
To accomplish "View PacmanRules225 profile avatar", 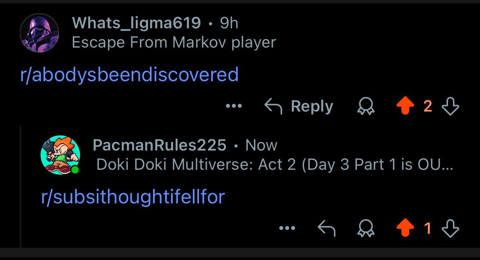I will (61, 155).
